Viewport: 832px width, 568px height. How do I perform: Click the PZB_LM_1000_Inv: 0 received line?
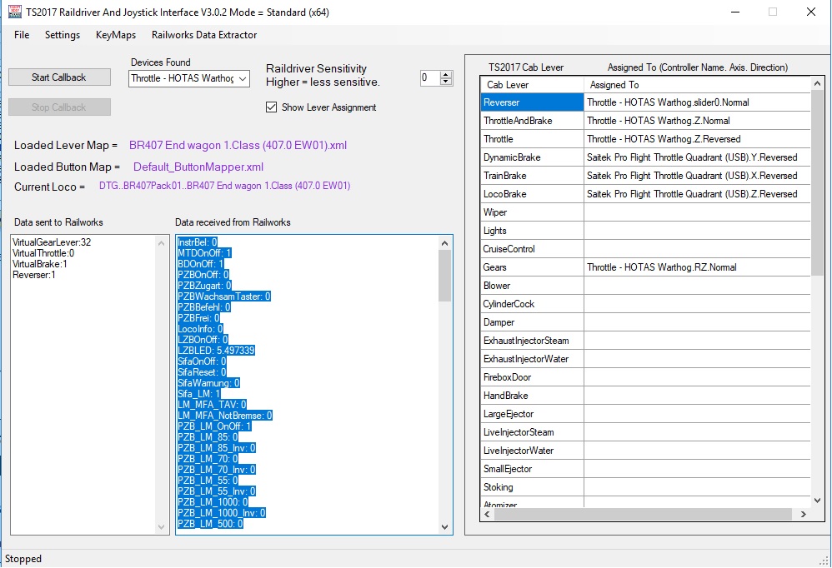coord(221,512)
